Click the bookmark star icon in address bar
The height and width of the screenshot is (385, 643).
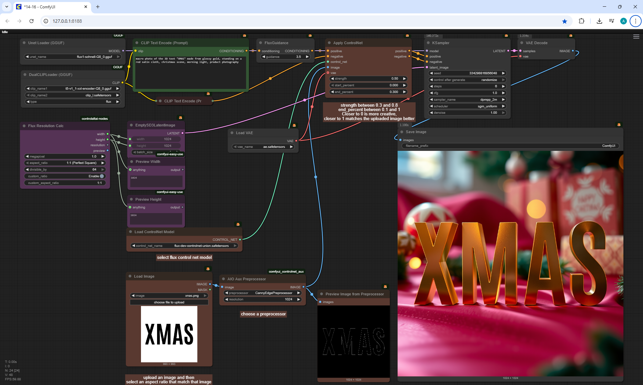(x=565, y=21)
